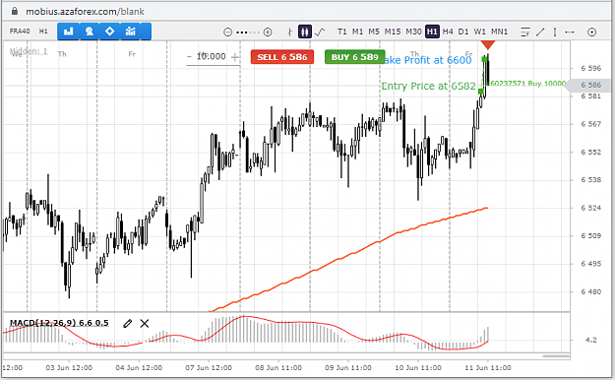Choose the Fibonacci levels drawing tool
This screenshot has height=380, width=615.
click(x=525, y=32)
